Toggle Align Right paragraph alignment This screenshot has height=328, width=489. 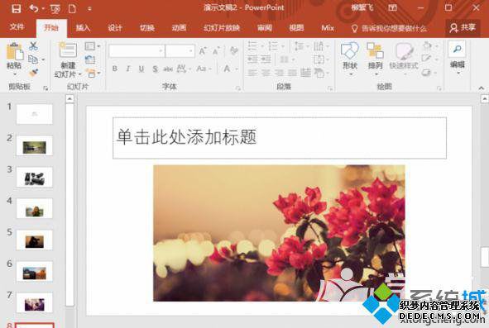279,73
